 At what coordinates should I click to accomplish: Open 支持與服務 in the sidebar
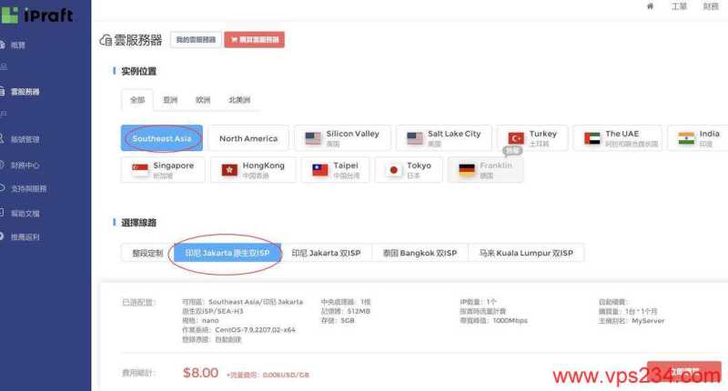click(x=29, y=189)
